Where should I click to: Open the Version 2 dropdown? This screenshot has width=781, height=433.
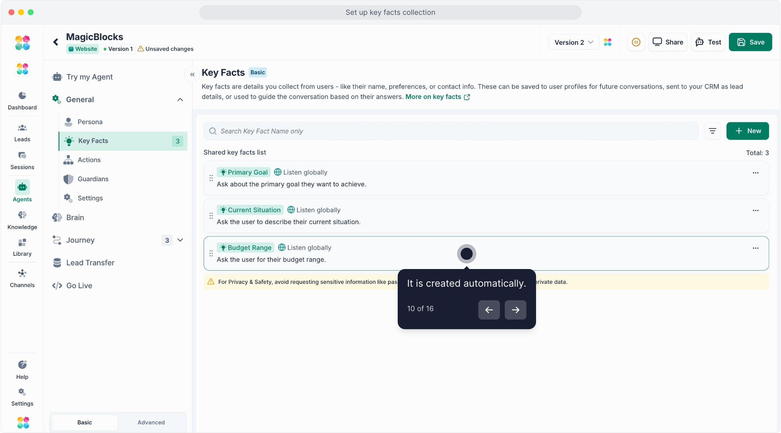(573, 42)
